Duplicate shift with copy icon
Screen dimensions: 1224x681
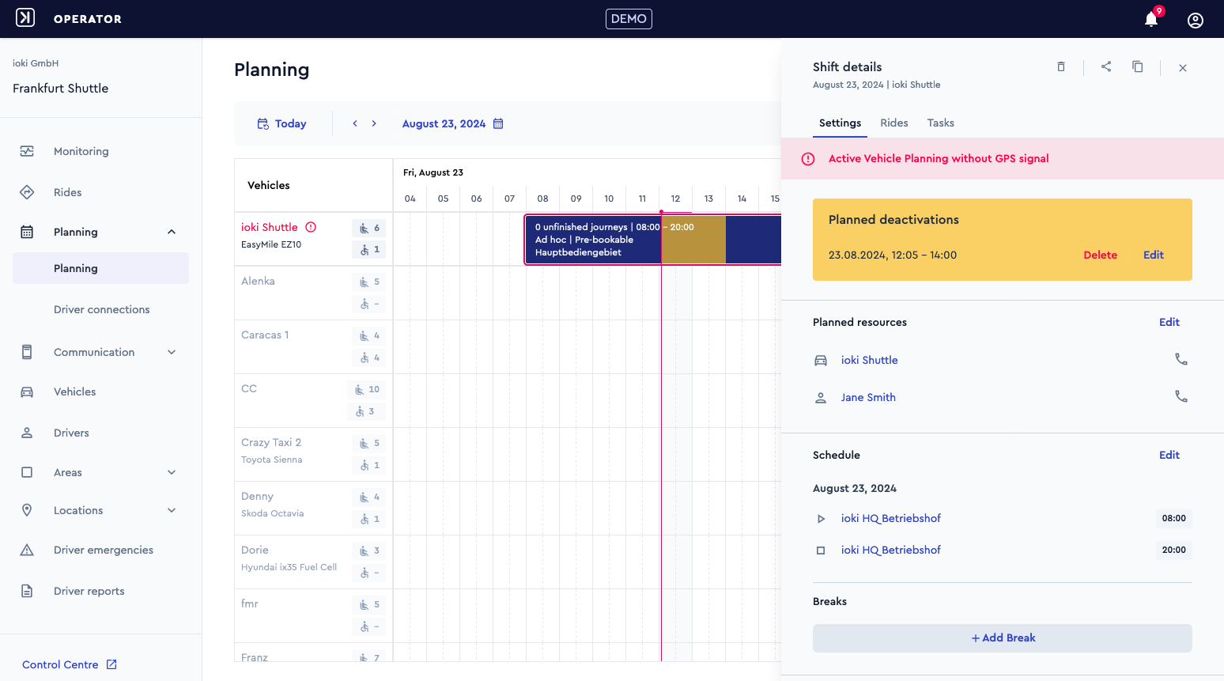(x=1138, y=67)
